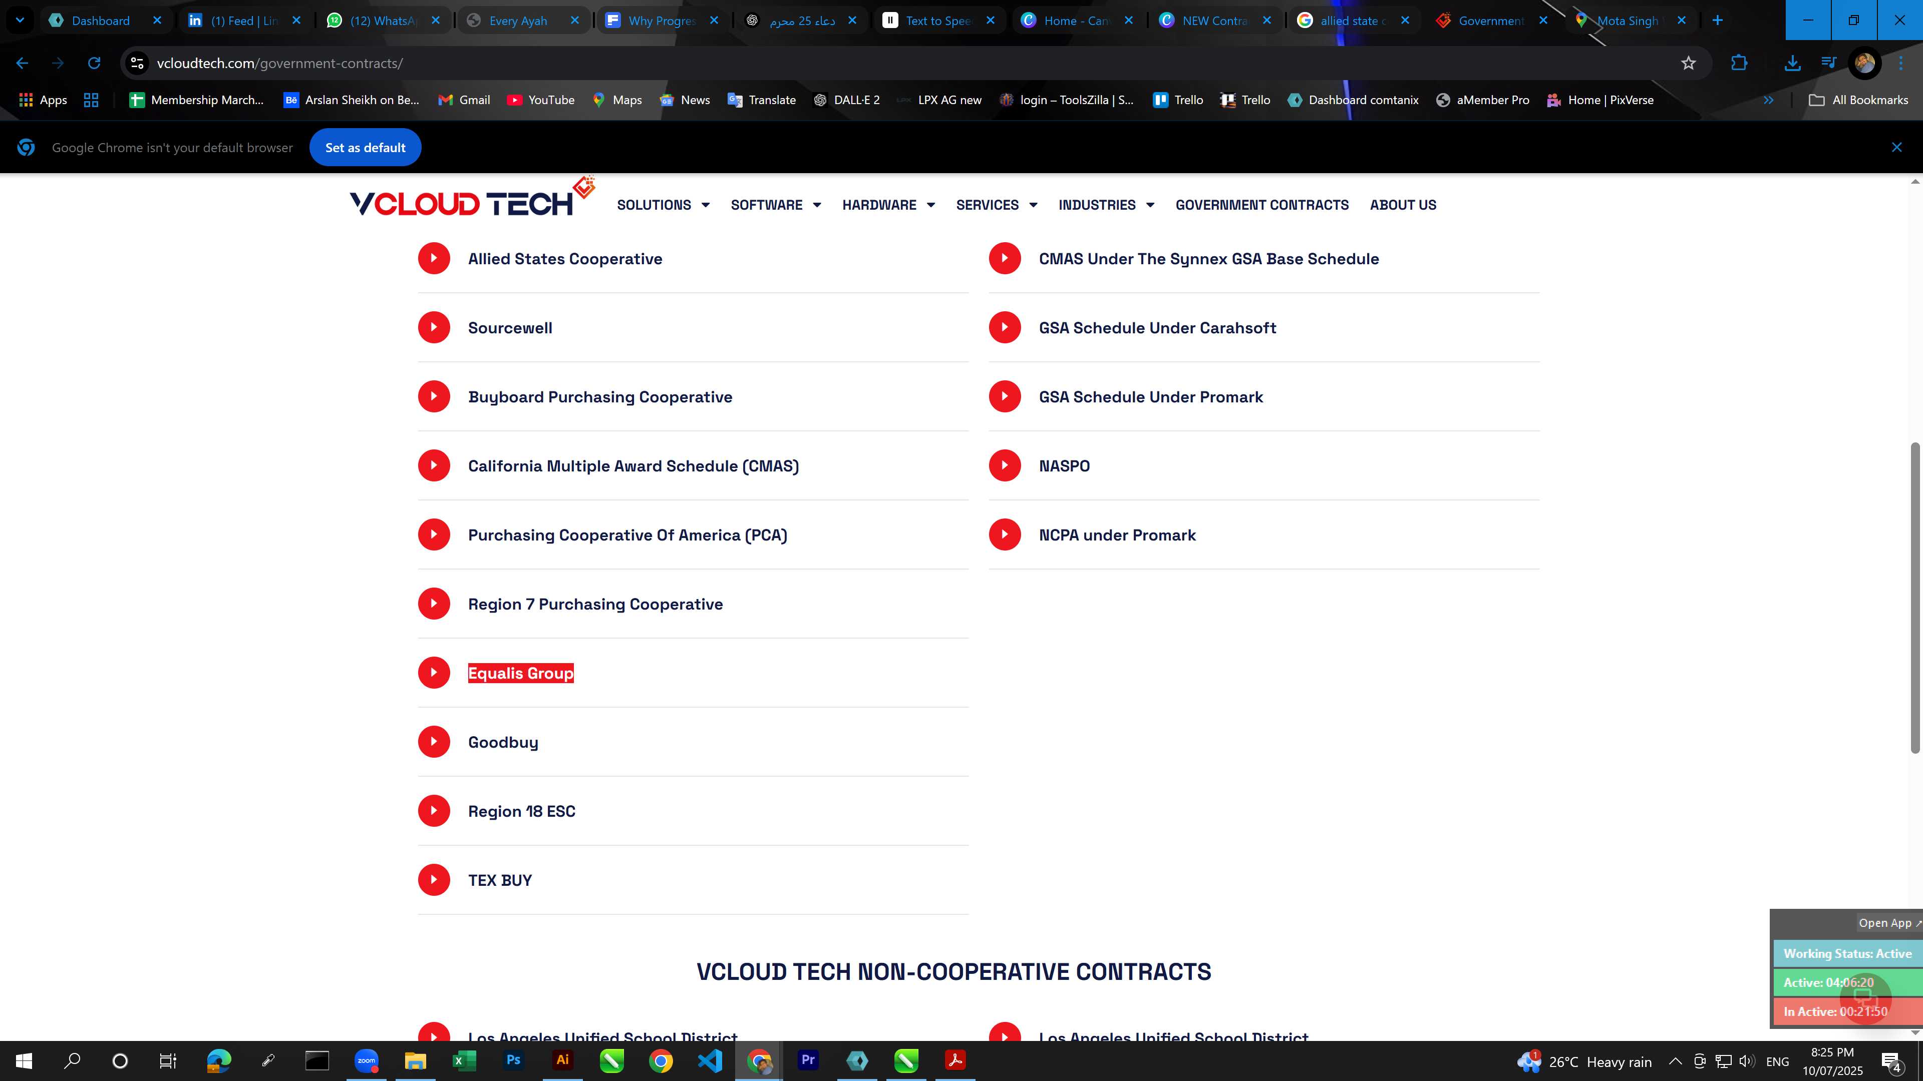
Task: Reload the page with the refresh icon
Action: pos(94,64)
